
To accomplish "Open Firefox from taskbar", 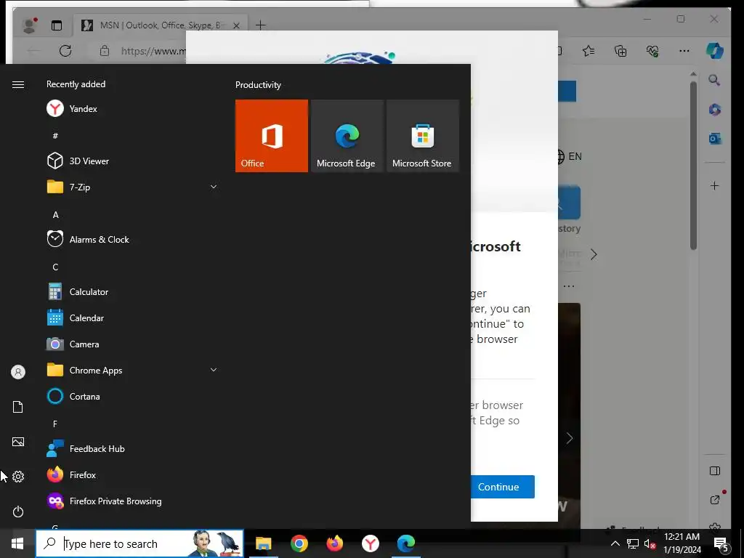I will click(334, 543).
